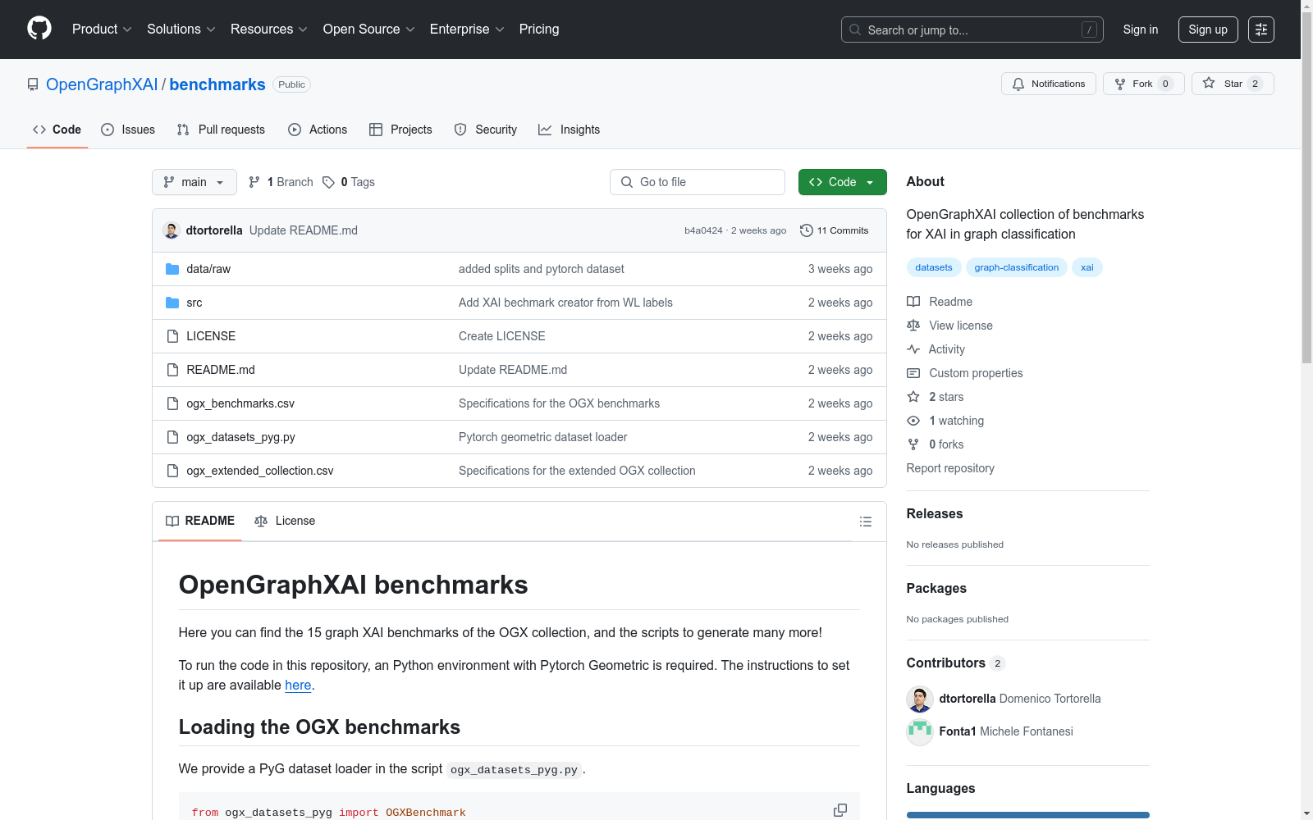Click the ogx_datasets_pyg.py file icon
This screenshot has height=820, width=1313.
pos(172,437)
